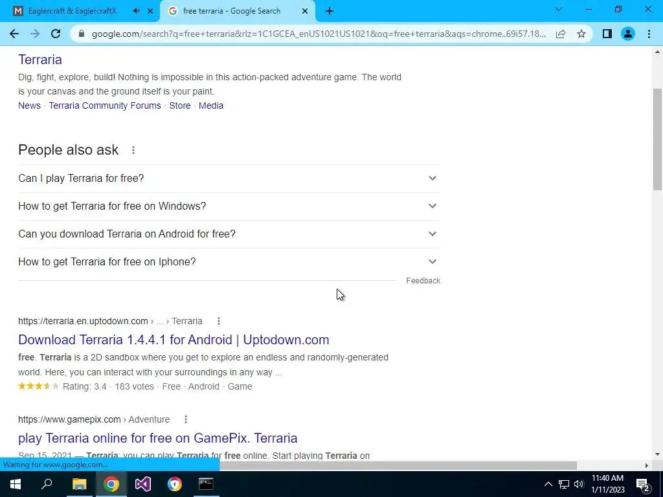Viewport: 663px width, 497px height.
Task: Click the Feedback link
Action: [423, 281]
